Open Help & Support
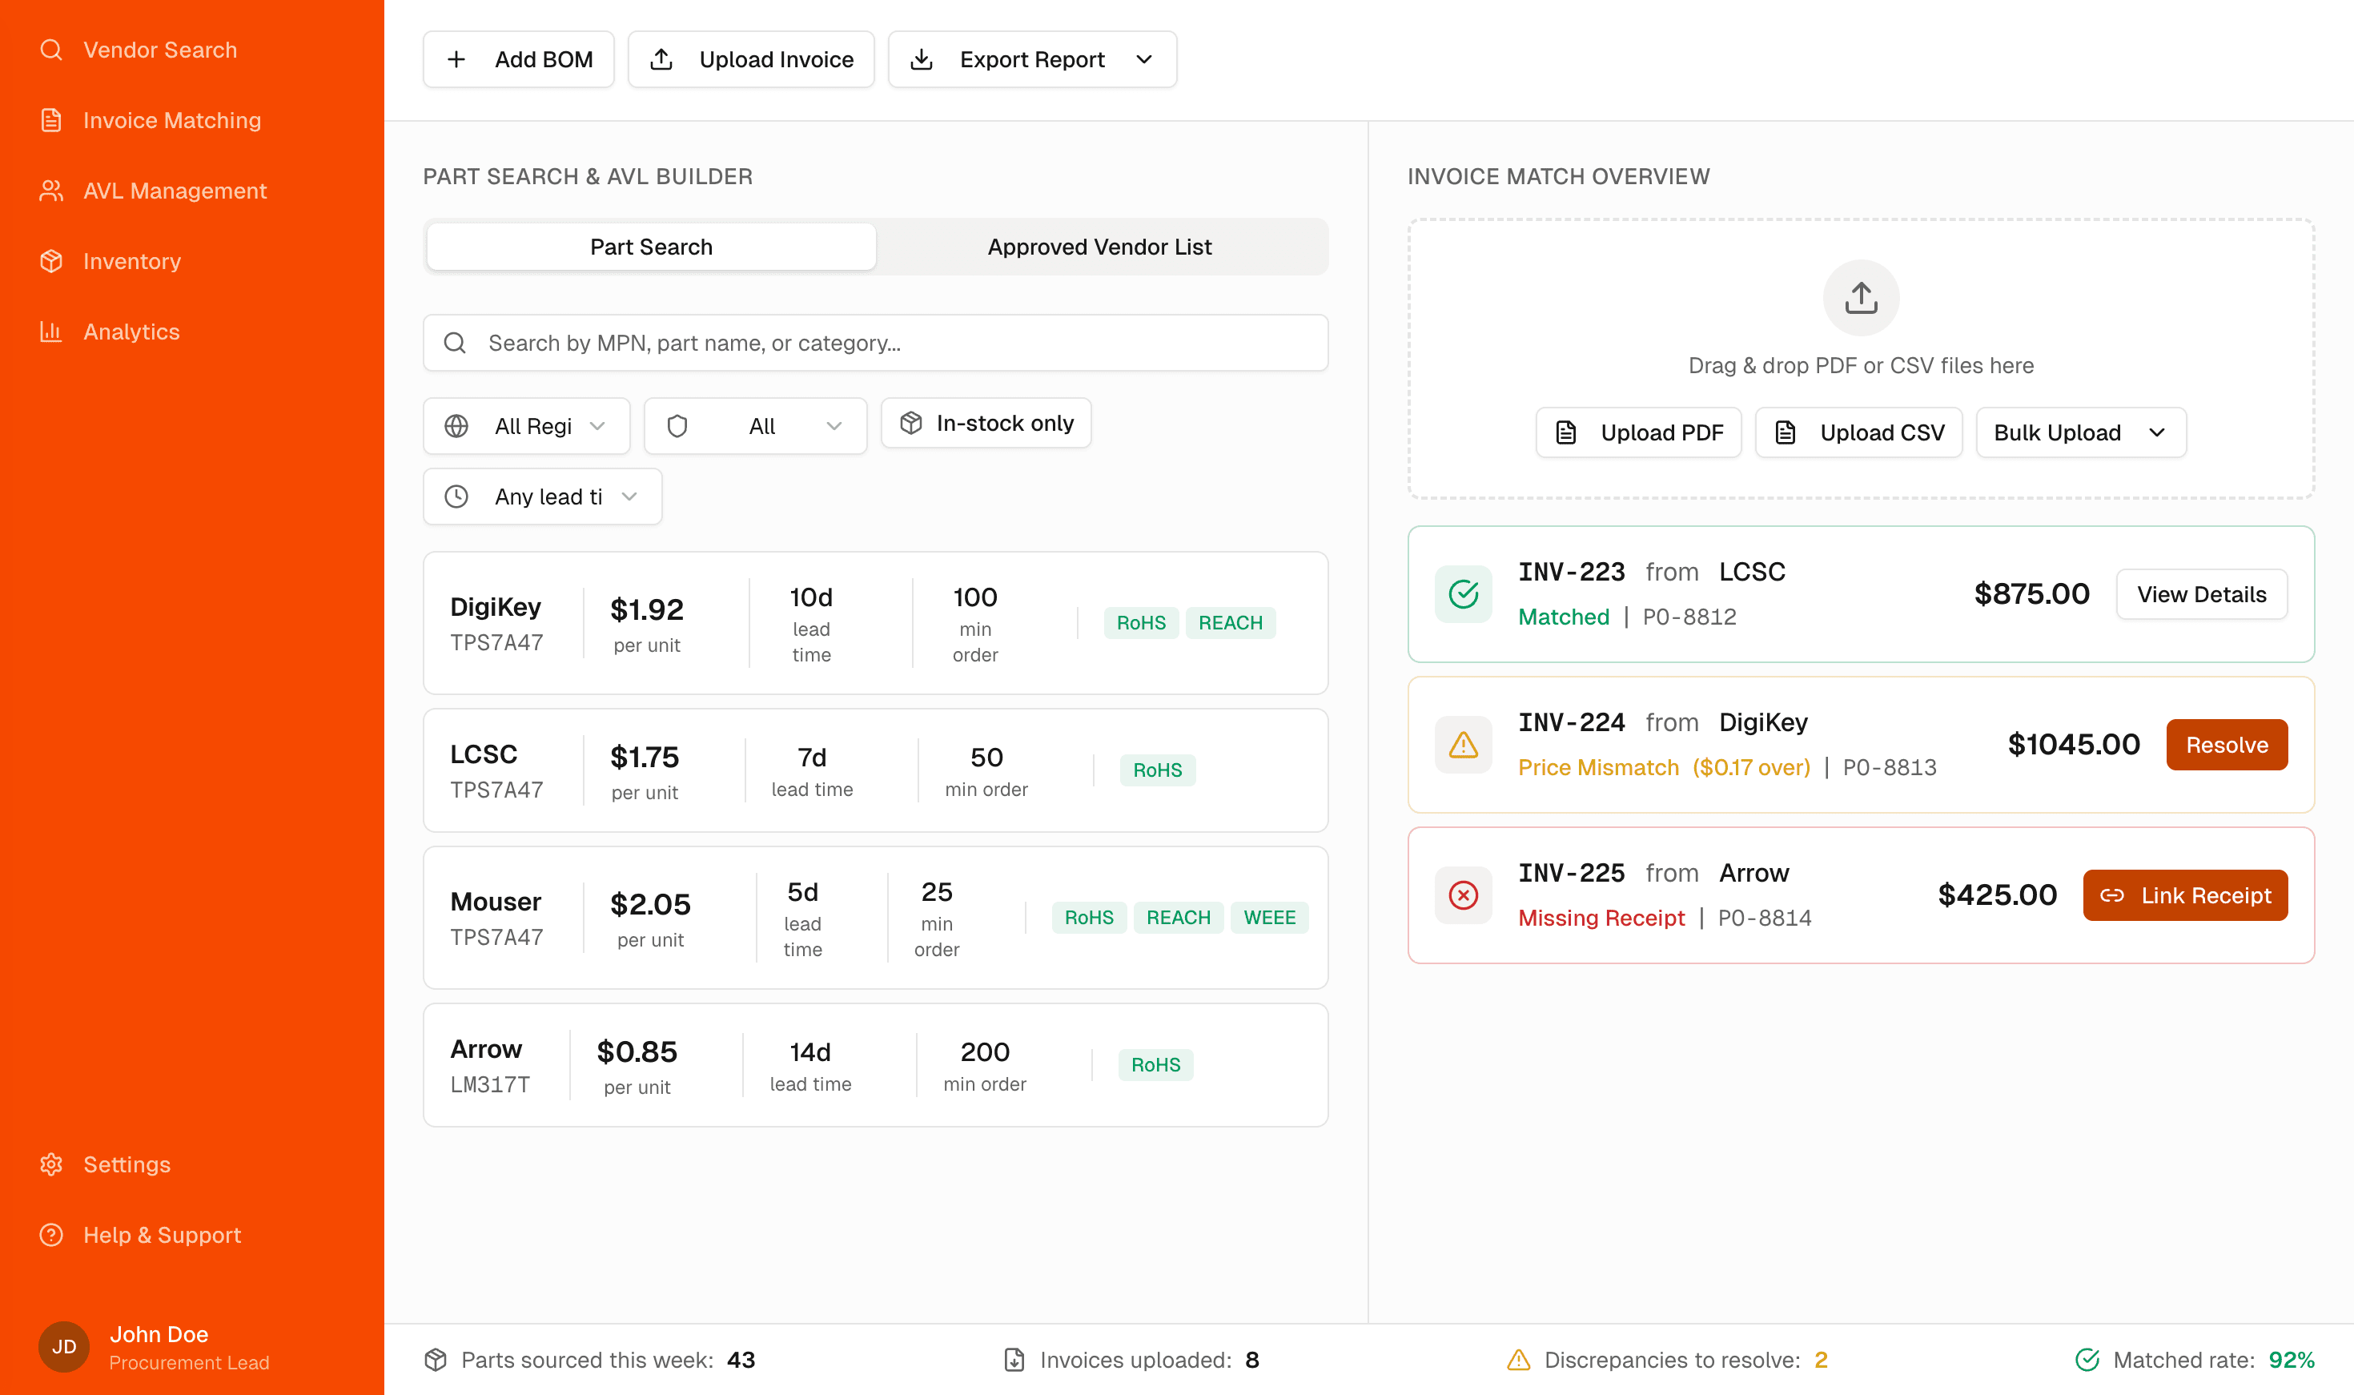This screenshot has width=2354, height=1395. (161, 1234)
